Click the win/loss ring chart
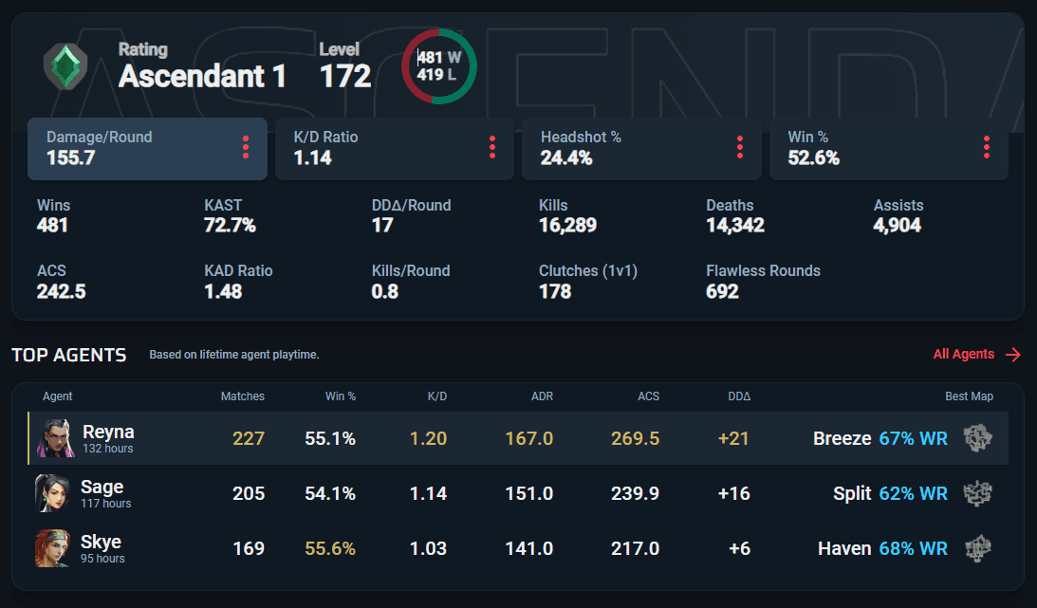1037x608 pixels. point(439,66)
